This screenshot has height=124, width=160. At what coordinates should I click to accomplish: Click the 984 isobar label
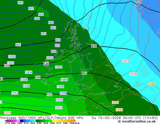[41, 14]
